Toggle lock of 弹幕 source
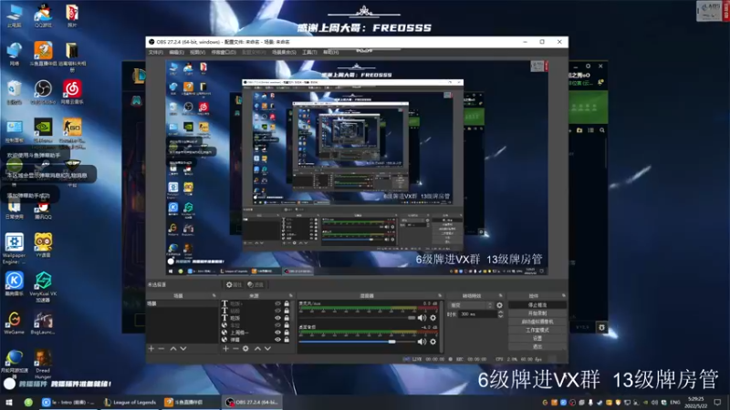This screenshot has width=730, height=410. (287, 340)
